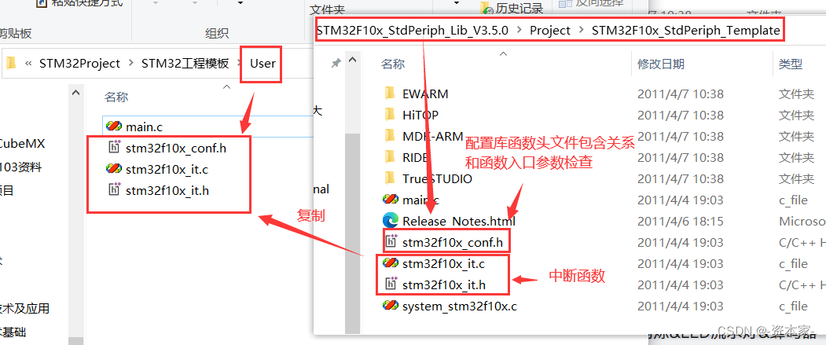Viewport: 826px width, 345px height.
Task: Click the pin to Quick access icon
Action: [x=335, y=64]
